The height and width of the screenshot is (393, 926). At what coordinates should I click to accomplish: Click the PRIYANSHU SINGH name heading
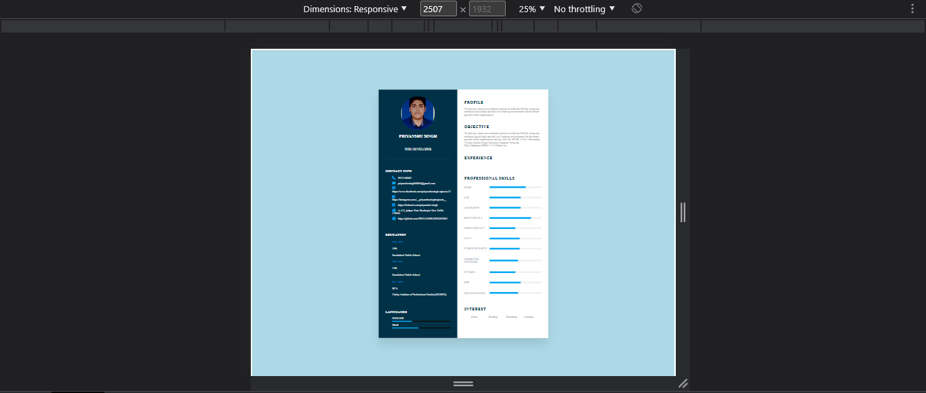[x=418, y=136]
